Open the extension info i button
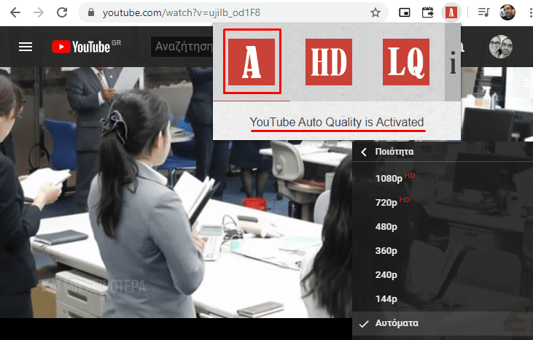Viewport: 533px width, 340px height. pyautogui.click(x=453, y=62)
